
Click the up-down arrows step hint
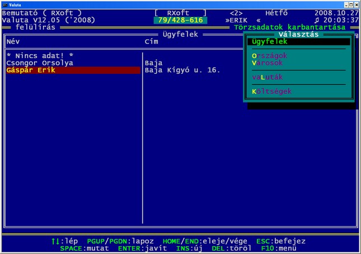point(64,241)
